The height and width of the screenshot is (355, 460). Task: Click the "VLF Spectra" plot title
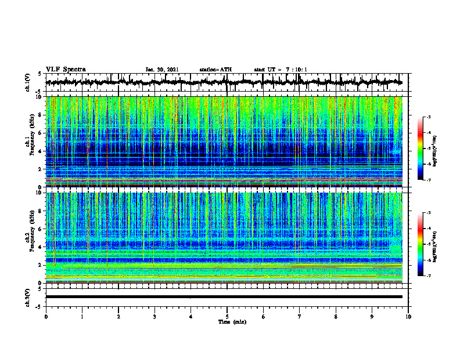[66, 70]
